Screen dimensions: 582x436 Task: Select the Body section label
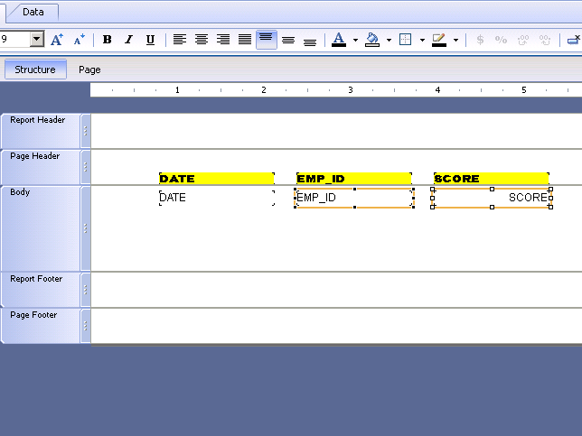pos(20,192)
